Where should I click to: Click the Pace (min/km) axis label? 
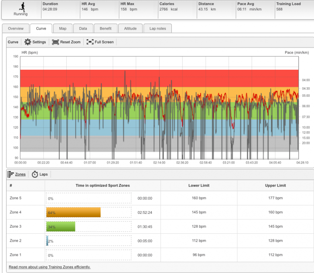297,52
